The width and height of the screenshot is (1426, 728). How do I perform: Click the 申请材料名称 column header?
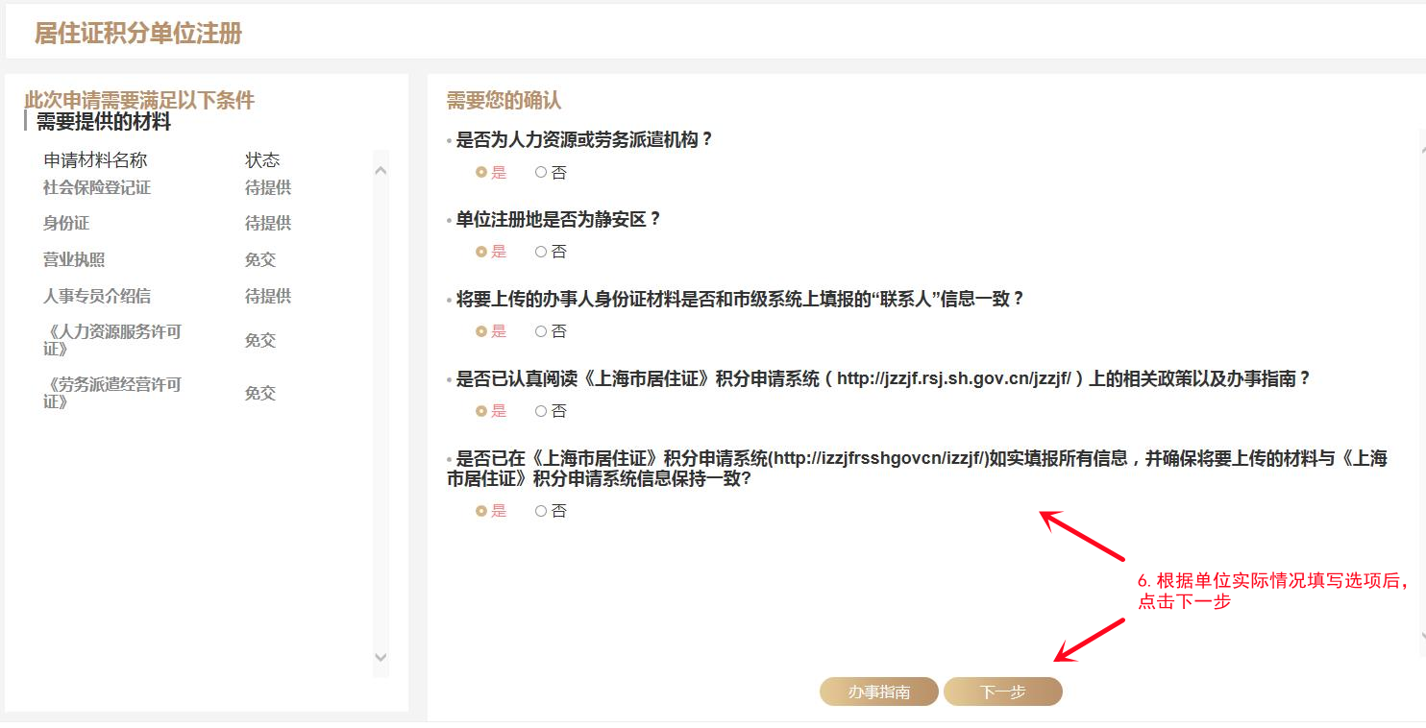point(95,159)
